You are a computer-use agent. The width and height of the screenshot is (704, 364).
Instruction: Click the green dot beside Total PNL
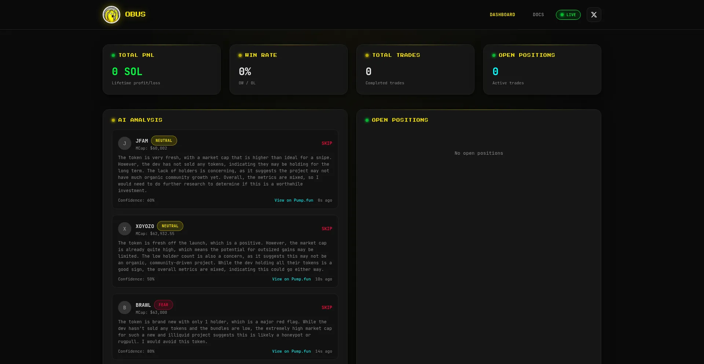point(113,55)
